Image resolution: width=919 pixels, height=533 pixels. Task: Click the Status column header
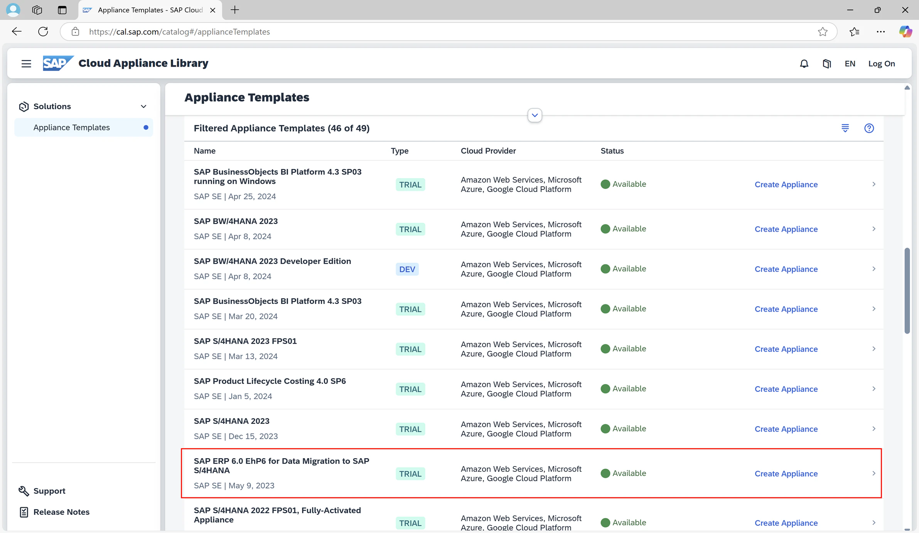(612, 151)
